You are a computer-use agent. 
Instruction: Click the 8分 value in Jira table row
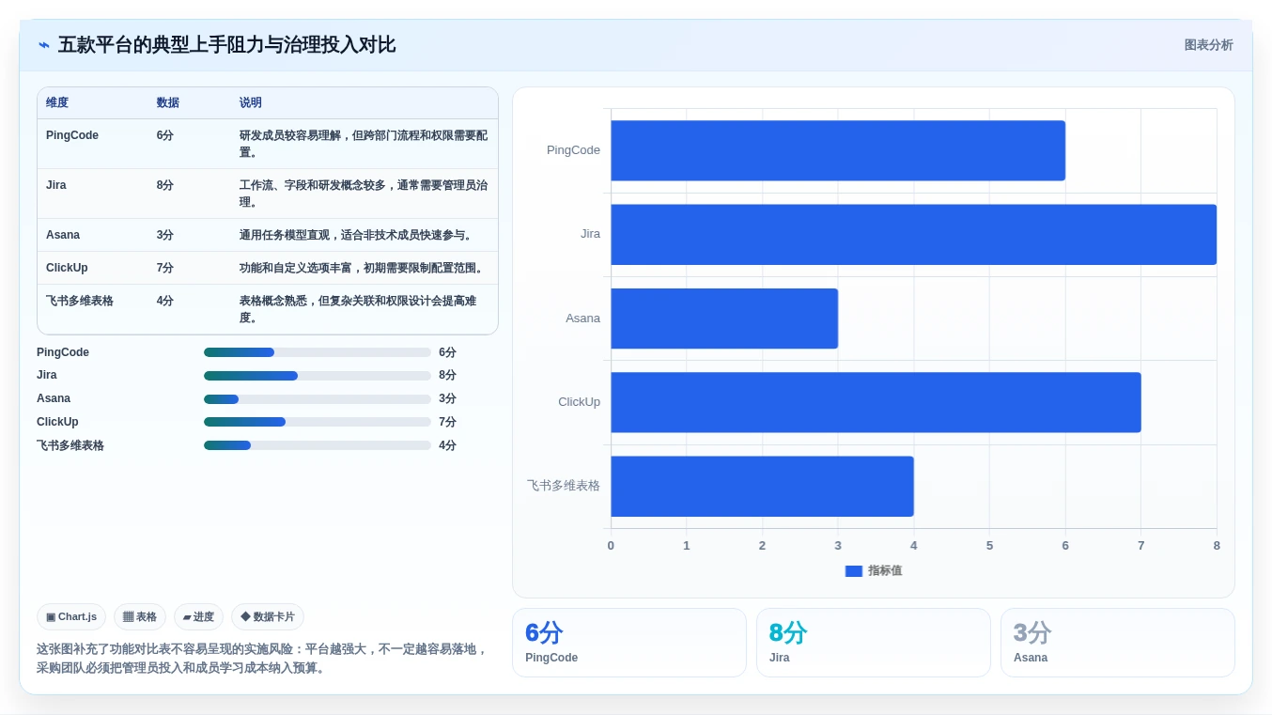coord(165,185)
